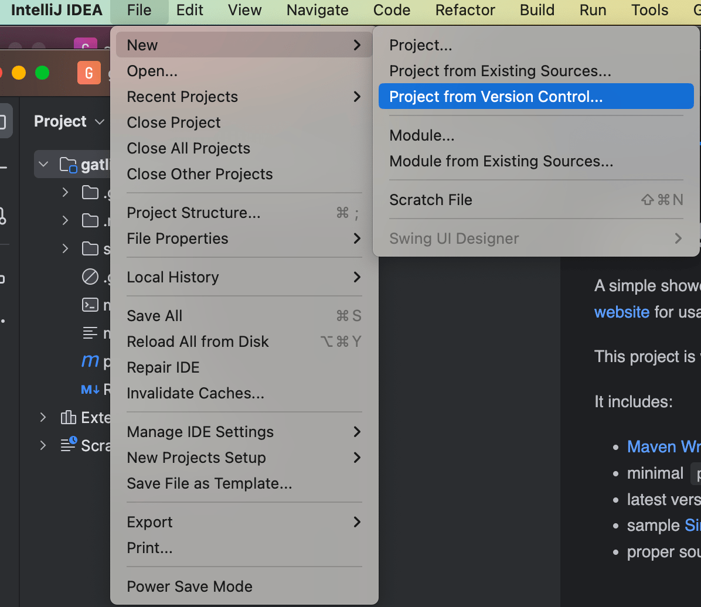701x607 pixels.
Task: Click the Maven Wrapper link in README
Action: (x=663, y=446)
